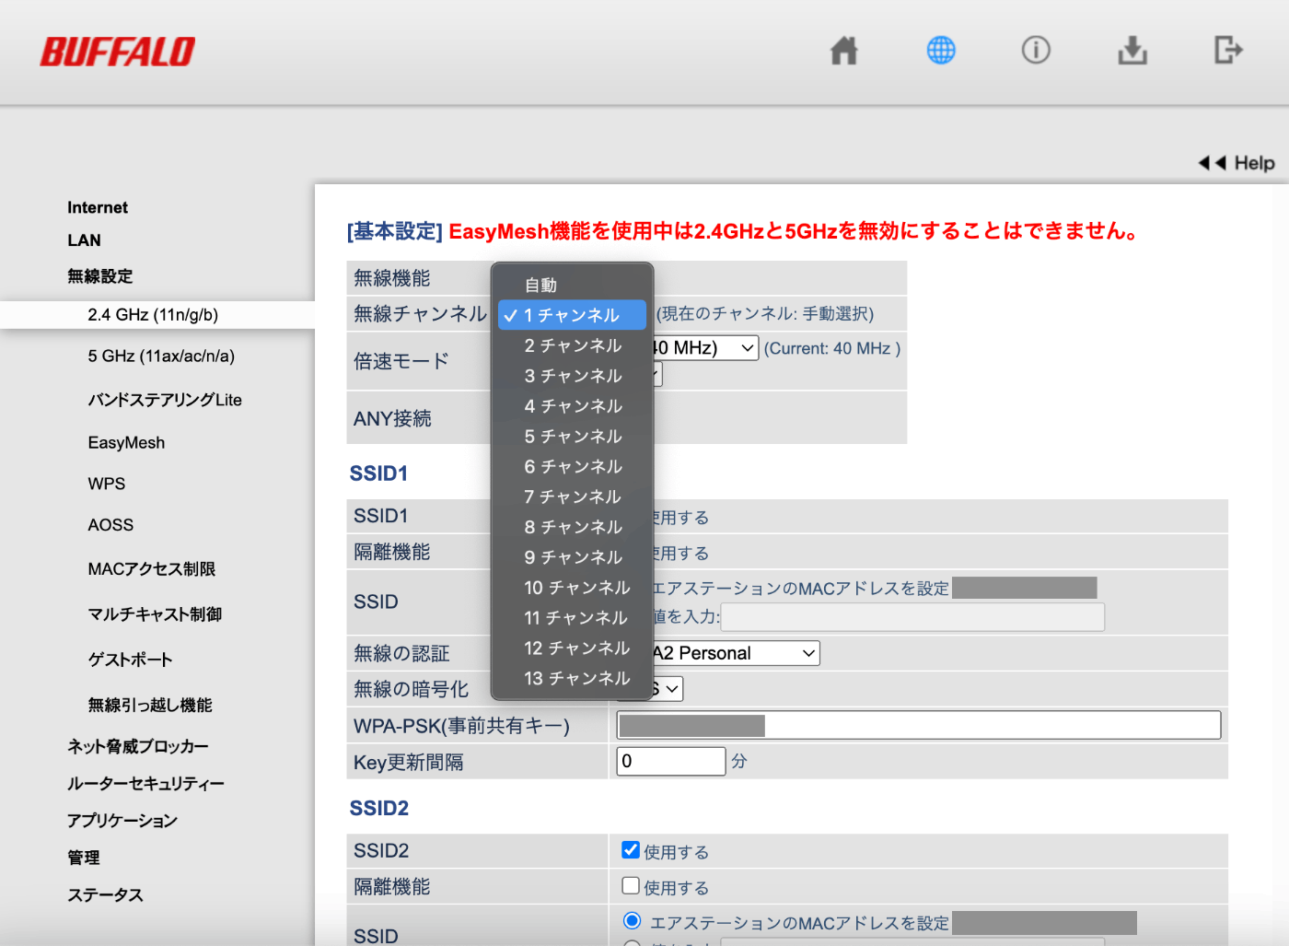Viewport: 1289px width, 946px height.
Task: Choose 12 チャンネル option
Action: coord(572,648)
